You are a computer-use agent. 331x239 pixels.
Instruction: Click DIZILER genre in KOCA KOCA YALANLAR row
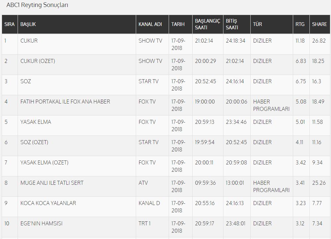(262, 203)
